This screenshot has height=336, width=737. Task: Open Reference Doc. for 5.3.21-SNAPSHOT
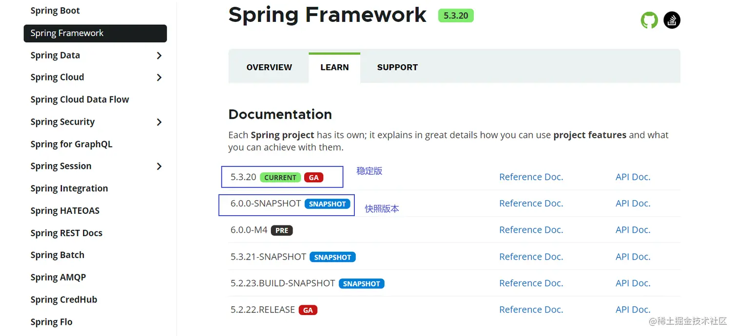coord(531,257)
